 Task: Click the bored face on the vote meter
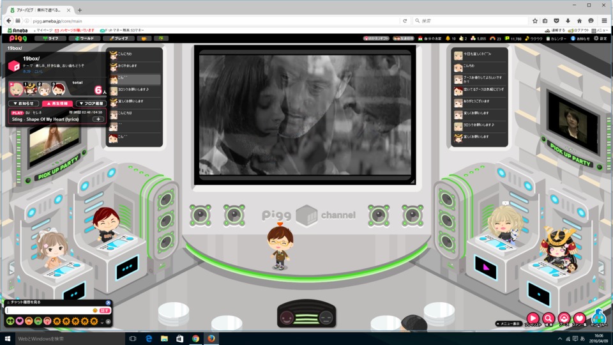click(326, 317)
